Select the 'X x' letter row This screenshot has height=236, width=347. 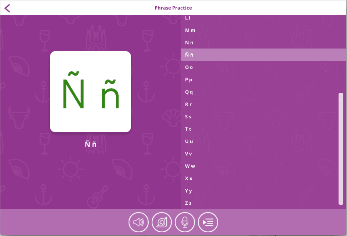pyautogui.click(x=263, y=178)
